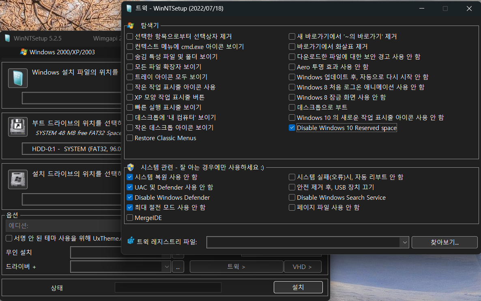Toggle 작은 데스크톱 아이콘 보이기

coord(130,128)
